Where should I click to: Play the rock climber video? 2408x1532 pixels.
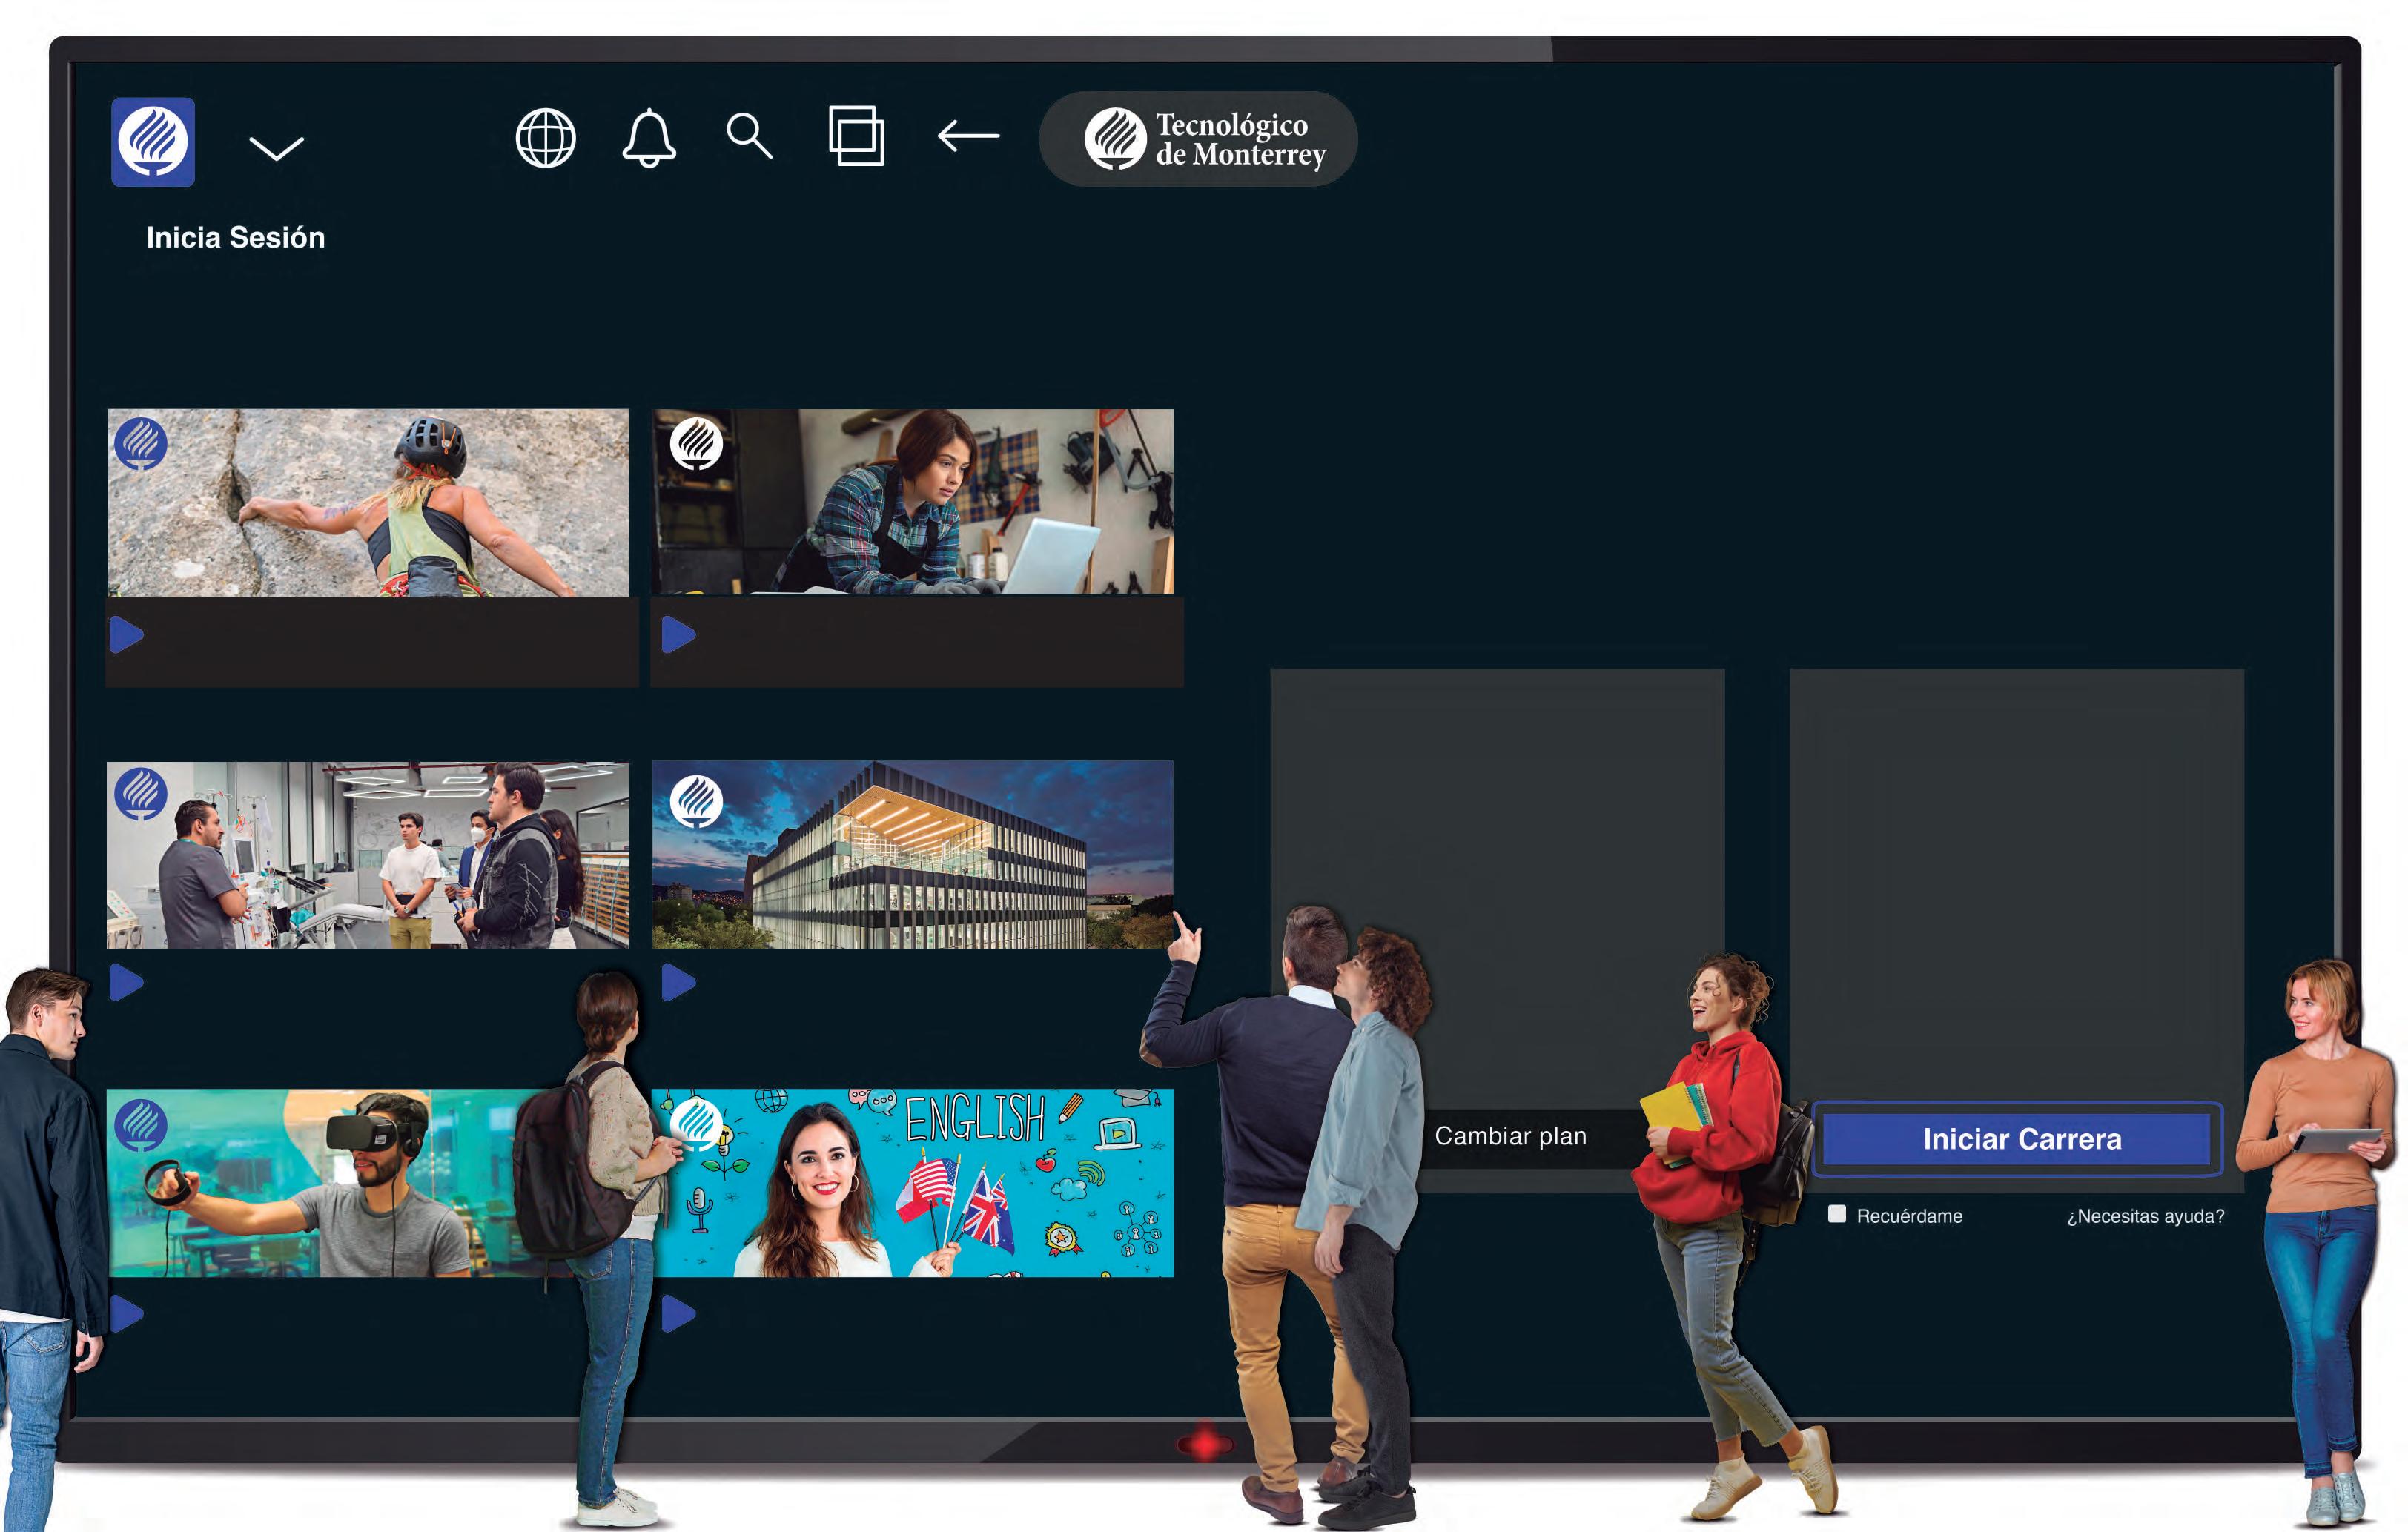coord(126,634)
